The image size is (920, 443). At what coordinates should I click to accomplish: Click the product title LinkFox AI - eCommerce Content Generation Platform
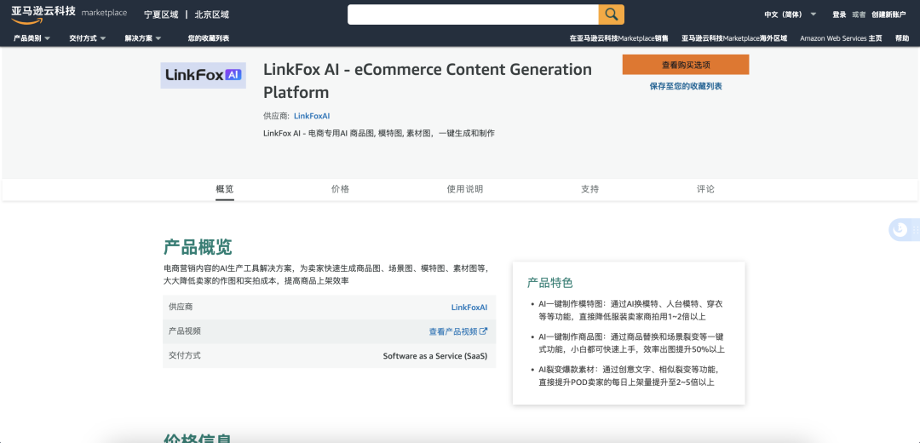click(428, 81)
